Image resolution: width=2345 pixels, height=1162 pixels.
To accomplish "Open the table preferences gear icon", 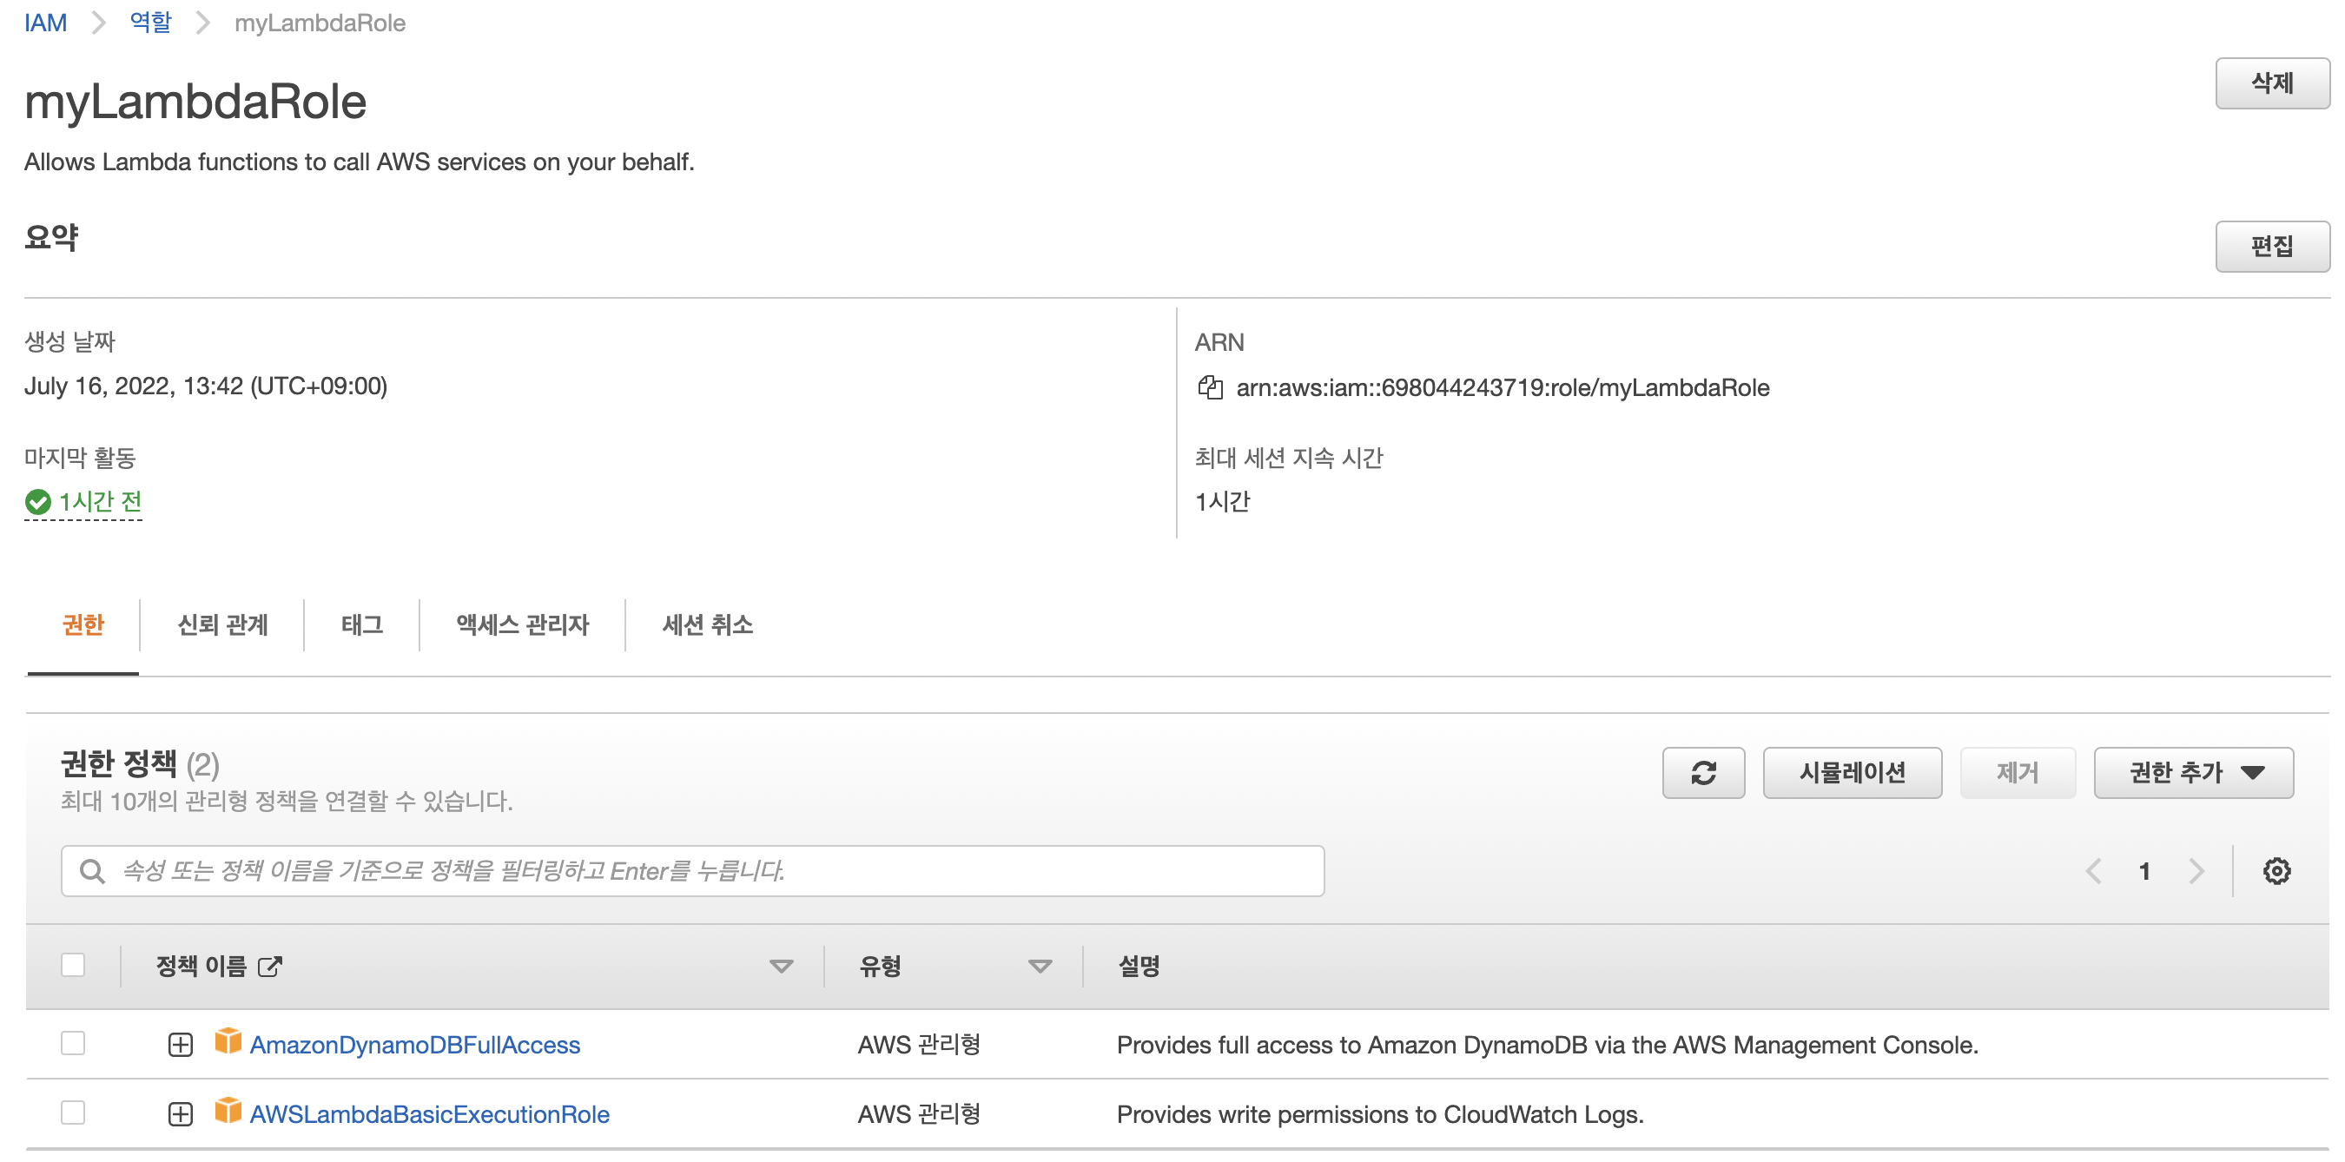I will (x=2276, y=871).
